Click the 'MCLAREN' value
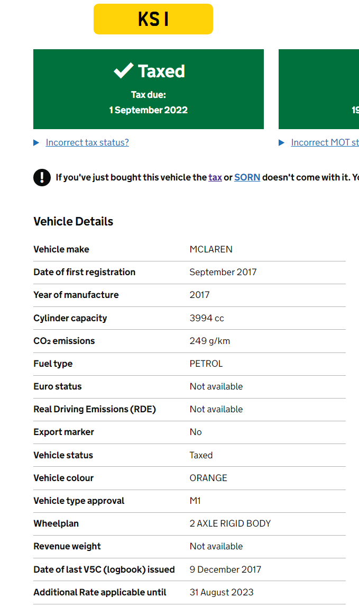Image resolution: width=359 pixels, height=606 pixels. (211, 249)
